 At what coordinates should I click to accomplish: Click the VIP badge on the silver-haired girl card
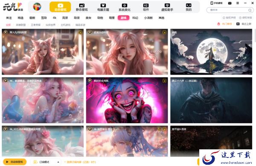click(90, 129)
